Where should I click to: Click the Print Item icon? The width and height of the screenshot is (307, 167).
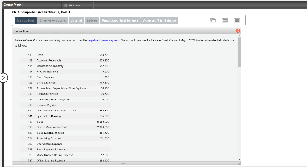(x=65, y=5)
